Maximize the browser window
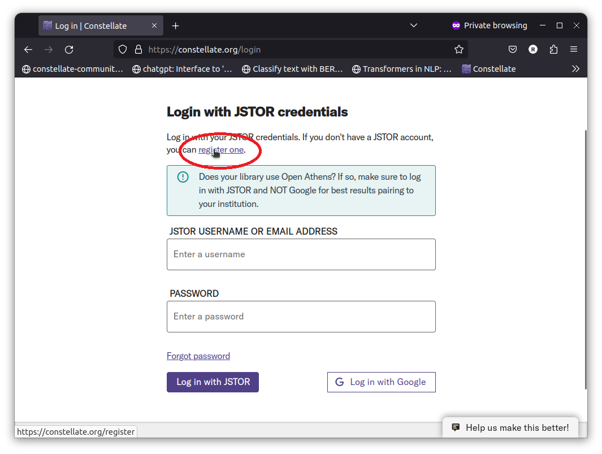This screenshot has height=454, width=602. click(560, 25)
